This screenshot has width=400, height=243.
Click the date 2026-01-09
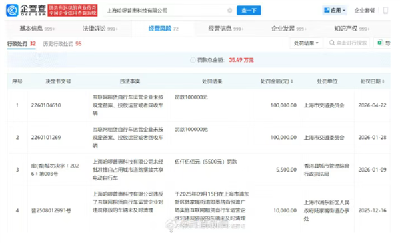[372, 170]
